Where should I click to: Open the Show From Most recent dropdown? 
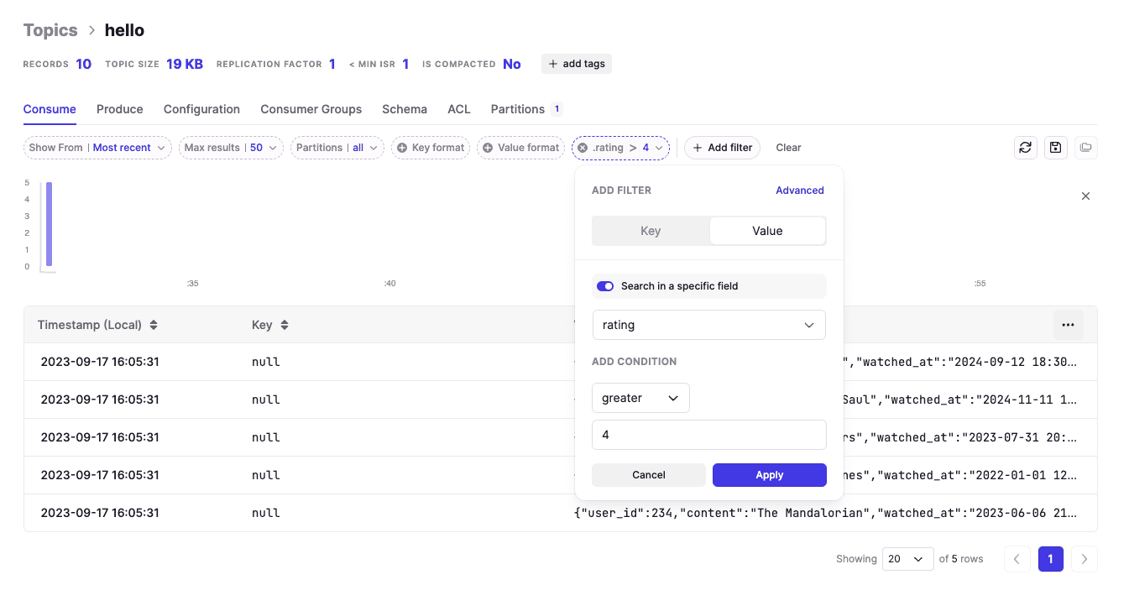[97, 148]
